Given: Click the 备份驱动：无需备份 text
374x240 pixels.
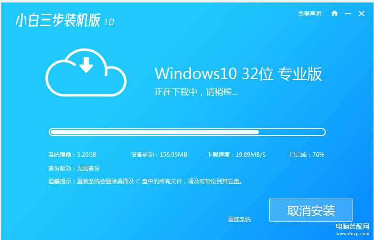Looking at the screenshot, I should 74,169.
